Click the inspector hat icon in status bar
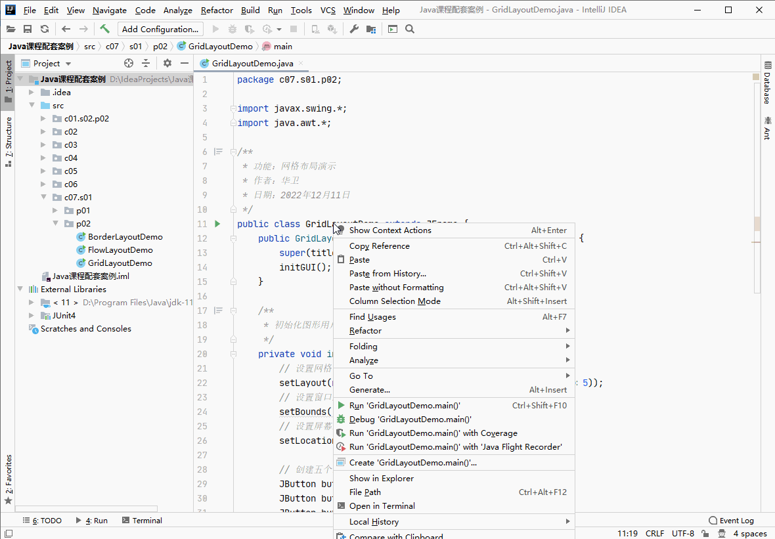Screen dimensions: 775x539 coord(722,534)
